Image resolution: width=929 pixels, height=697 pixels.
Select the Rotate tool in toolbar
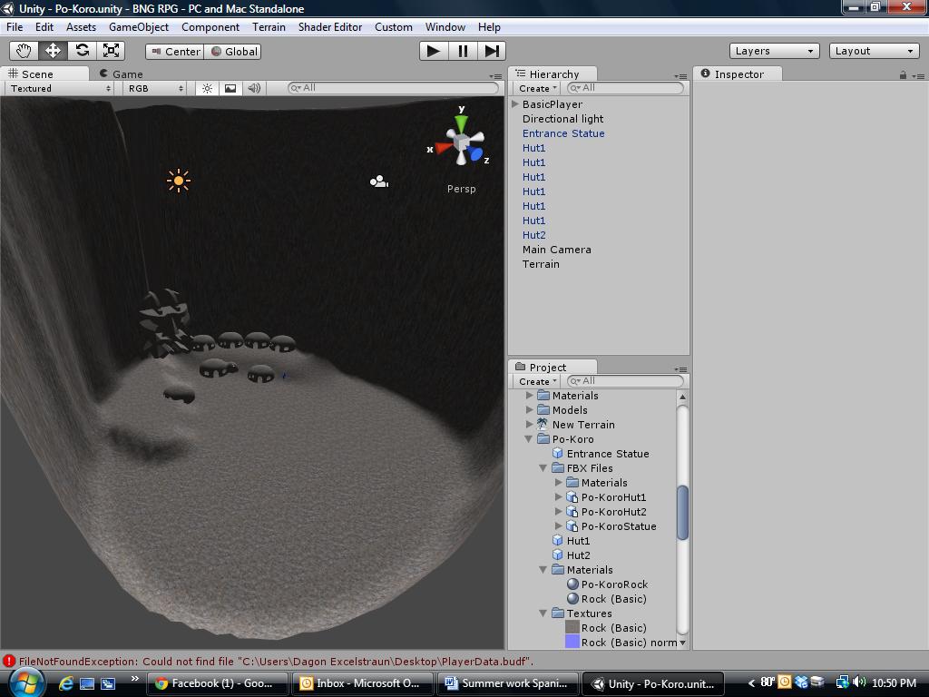tap(83, 51)
